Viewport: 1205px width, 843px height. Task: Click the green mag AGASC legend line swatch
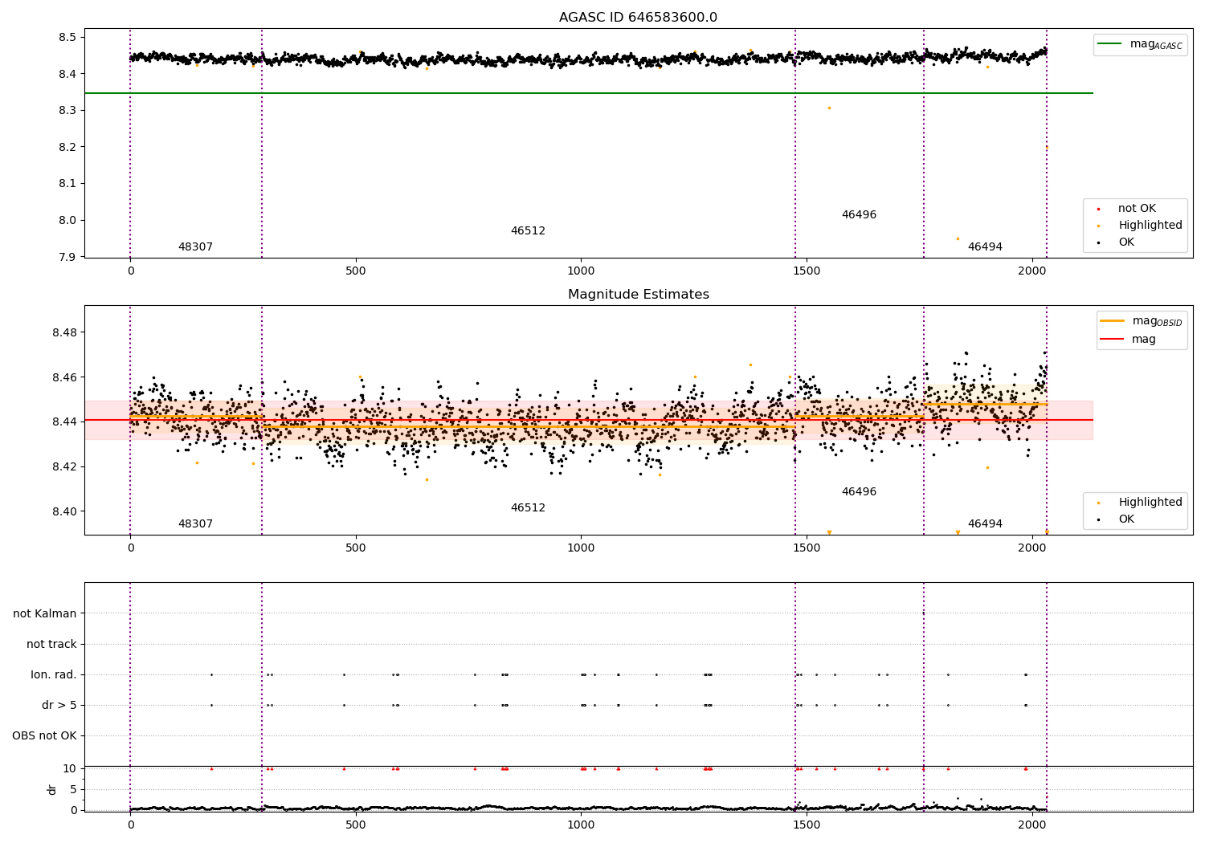tap(1110, 44)
